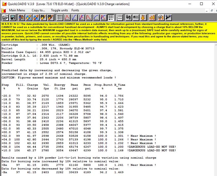Screen dimensions: 217x176
Task: Open the plain data table toolbar icon
Action: [60, 18]
